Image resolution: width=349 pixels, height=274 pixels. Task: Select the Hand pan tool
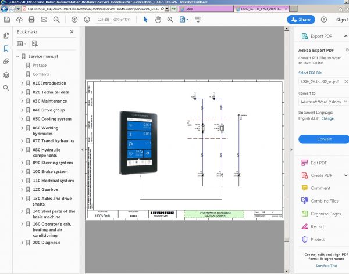(159, 20)
